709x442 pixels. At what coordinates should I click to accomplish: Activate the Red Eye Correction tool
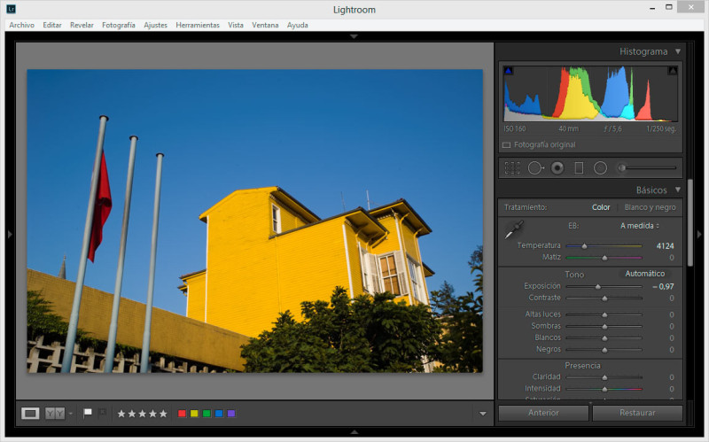[557, 167]
